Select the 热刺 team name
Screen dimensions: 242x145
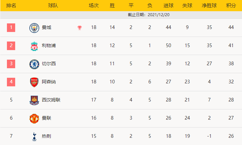click(x=46, y=136)
